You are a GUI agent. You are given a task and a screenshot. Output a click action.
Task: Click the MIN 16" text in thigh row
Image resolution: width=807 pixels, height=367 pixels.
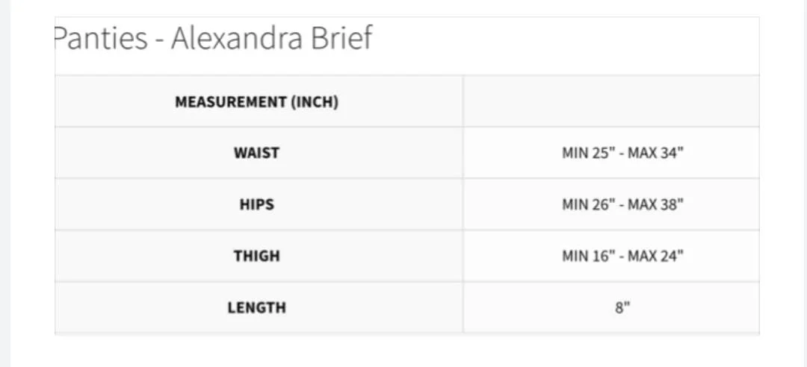[588, 256]
